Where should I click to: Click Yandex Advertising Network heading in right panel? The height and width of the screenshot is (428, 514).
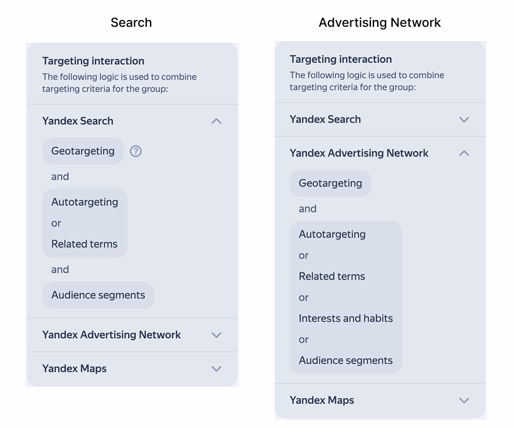[359, 153]
